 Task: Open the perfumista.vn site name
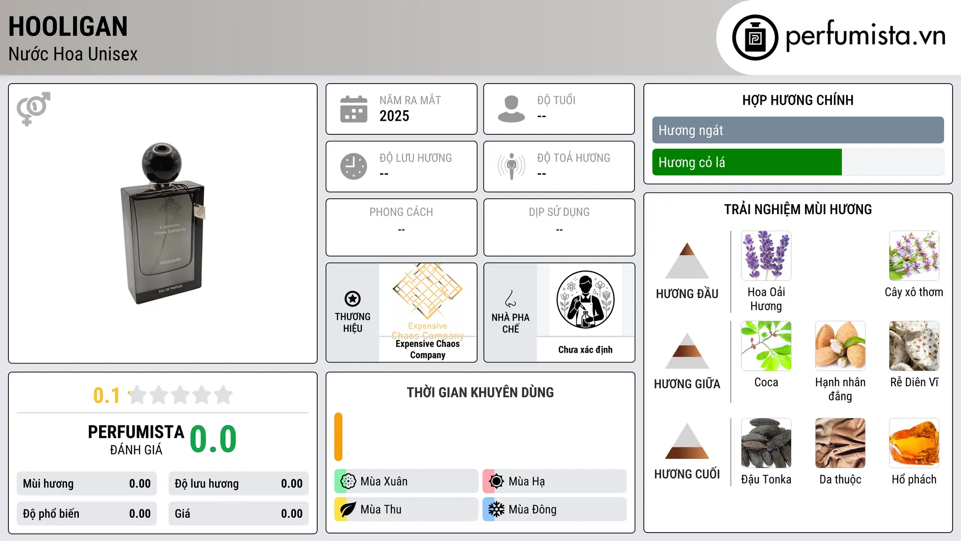pos(865,36)
